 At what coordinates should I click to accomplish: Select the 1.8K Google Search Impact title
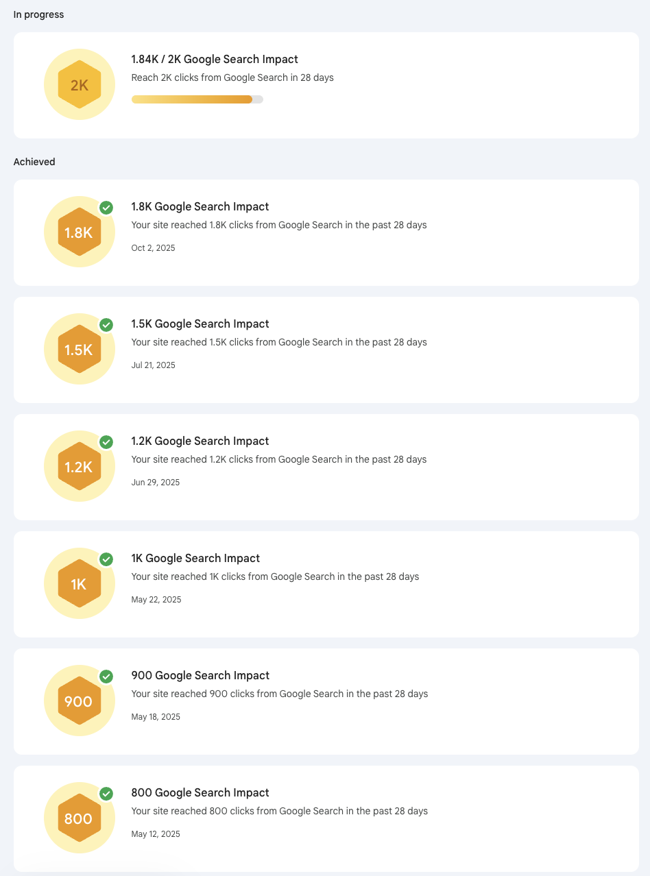coord(200,206)
